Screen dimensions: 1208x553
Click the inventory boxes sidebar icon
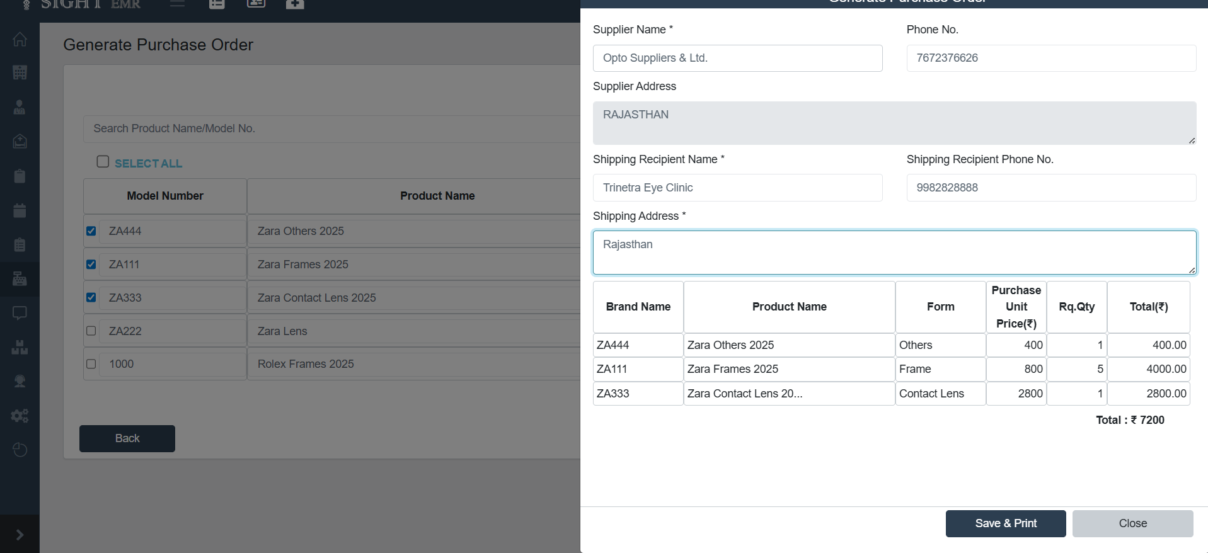[20, 347]
